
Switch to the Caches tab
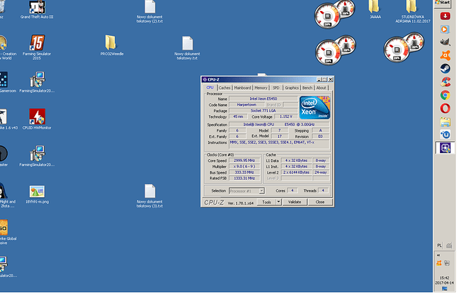[224, 88]
